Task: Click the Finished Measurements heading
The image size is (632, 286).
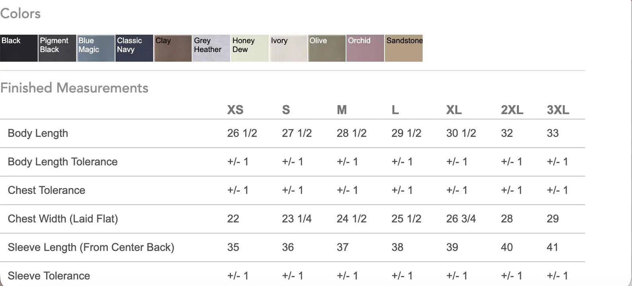Action: tap(74, 88)
